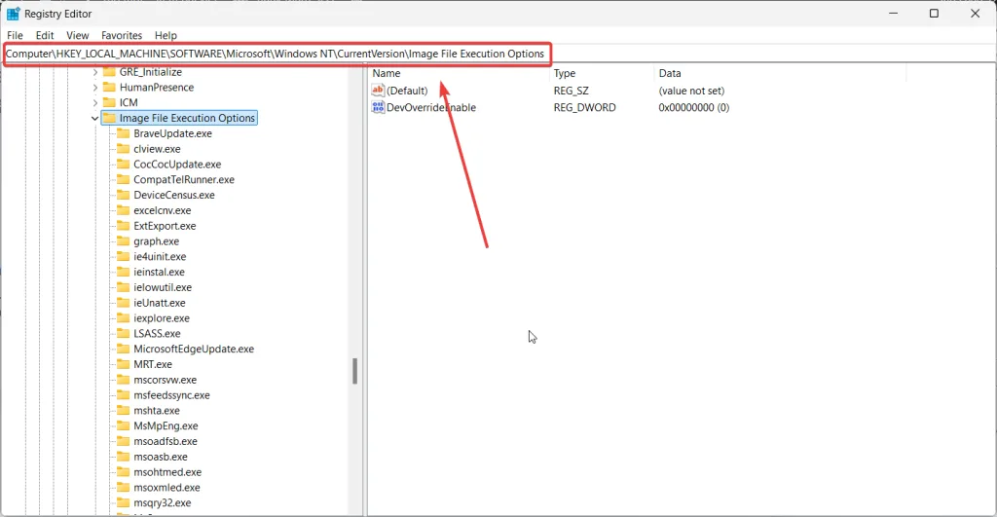
Task: Select the mshta.exe key
Action: [157, 411]
